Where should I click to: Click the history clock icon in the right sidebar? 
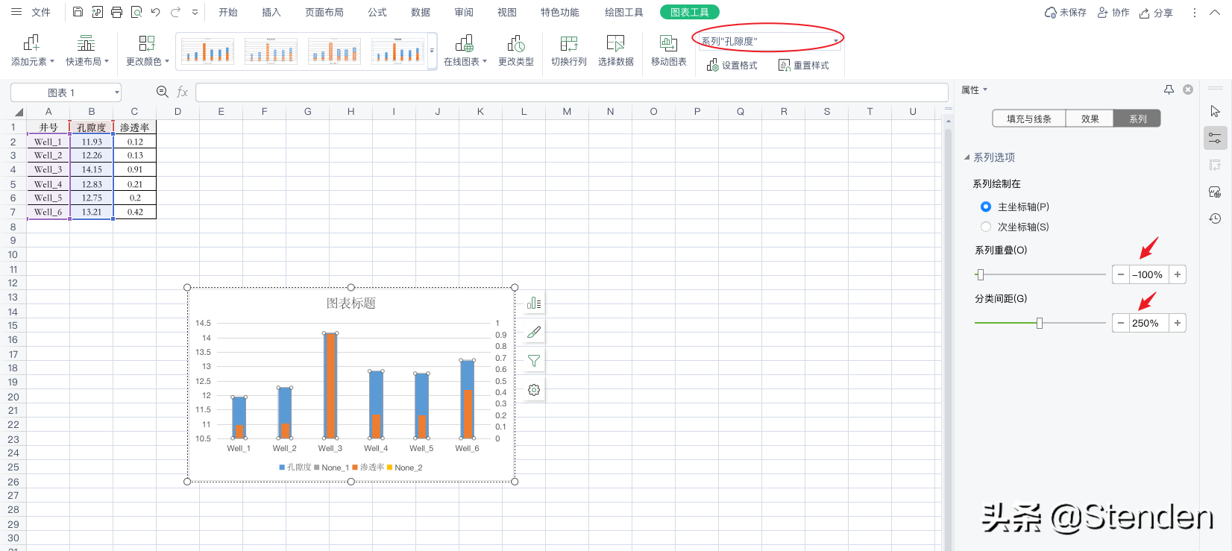(1215, 218)
